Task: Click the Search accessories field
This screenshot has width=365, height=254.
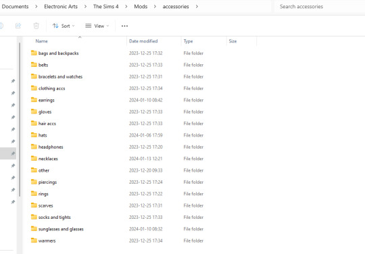Action: click(319, 7)
